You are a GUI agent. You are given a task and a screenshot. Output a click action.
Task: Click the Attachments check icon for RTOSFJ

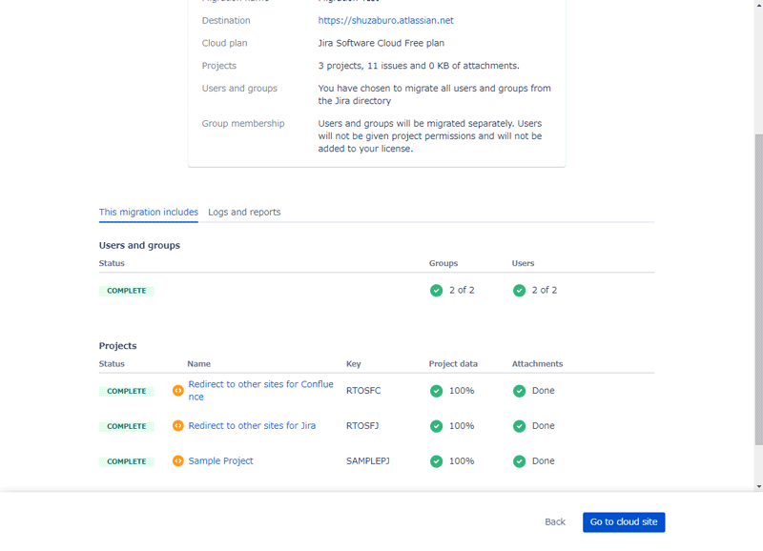[519, 426]
